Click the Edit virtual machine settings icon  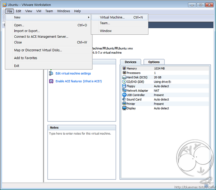(51, 73)
